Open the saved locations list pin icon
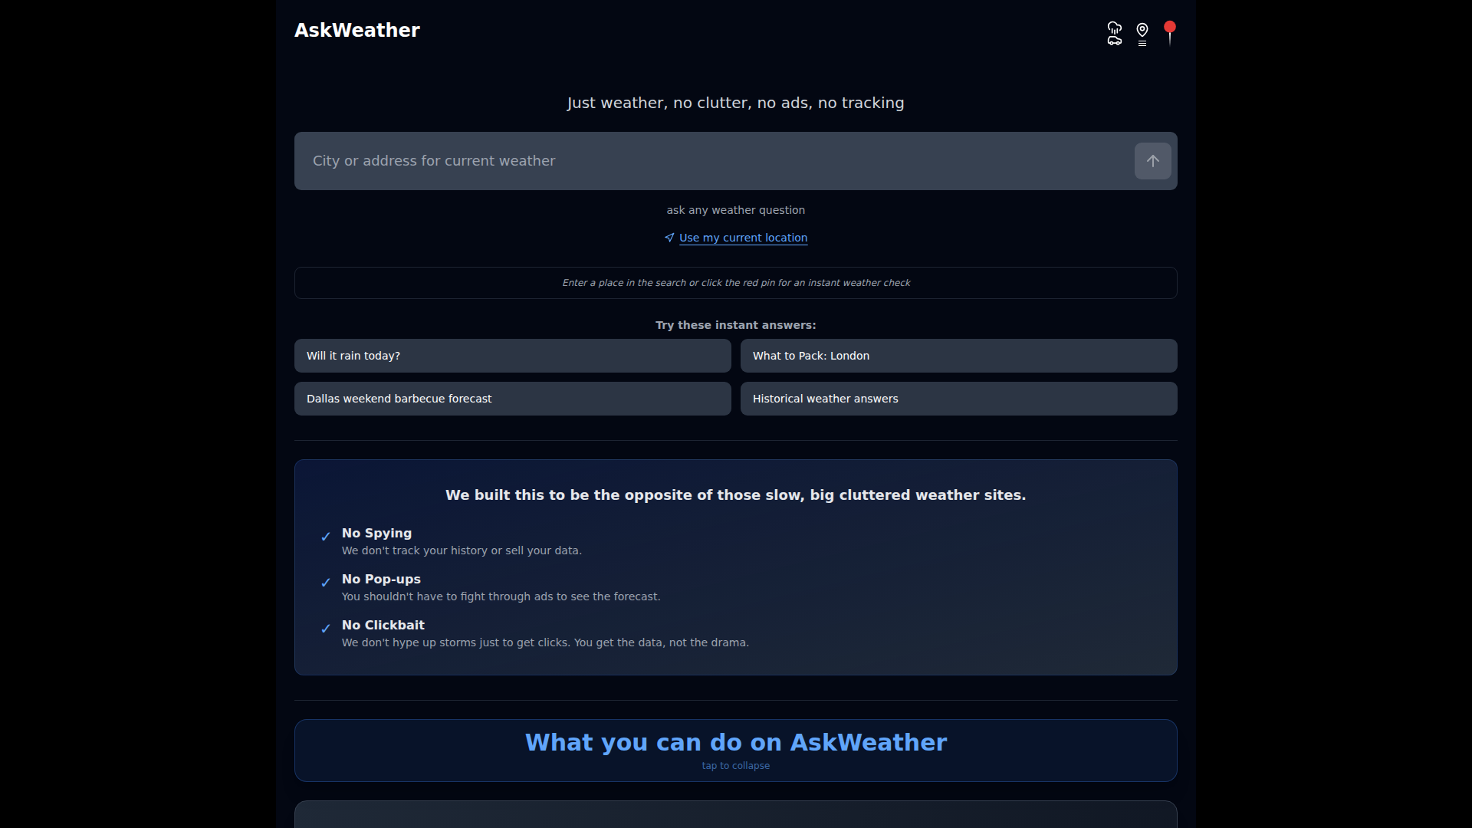This screenshot has height=828, width=1472. [1142, 34]
